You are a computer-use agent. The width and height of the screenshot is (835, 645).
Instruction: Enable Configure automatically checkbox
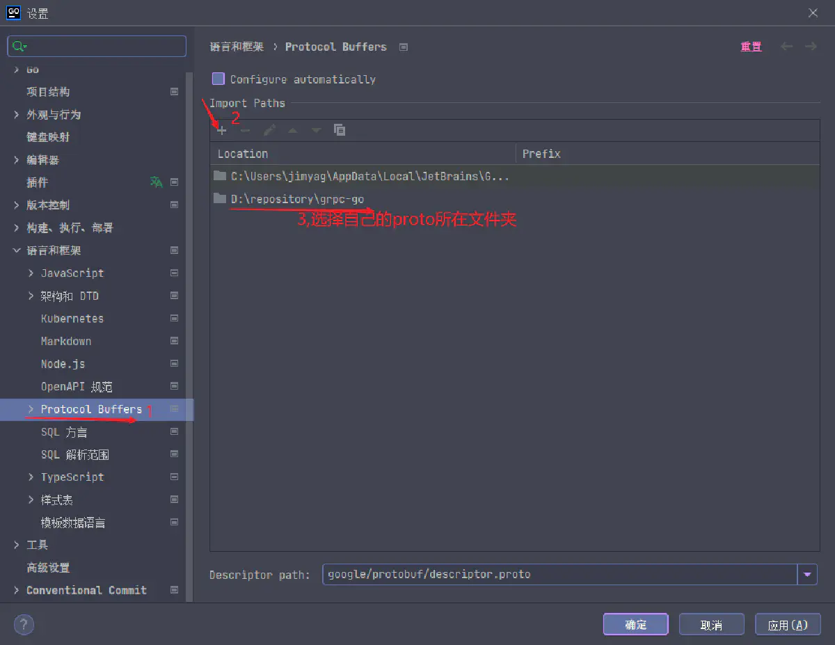tap(218, 79)
